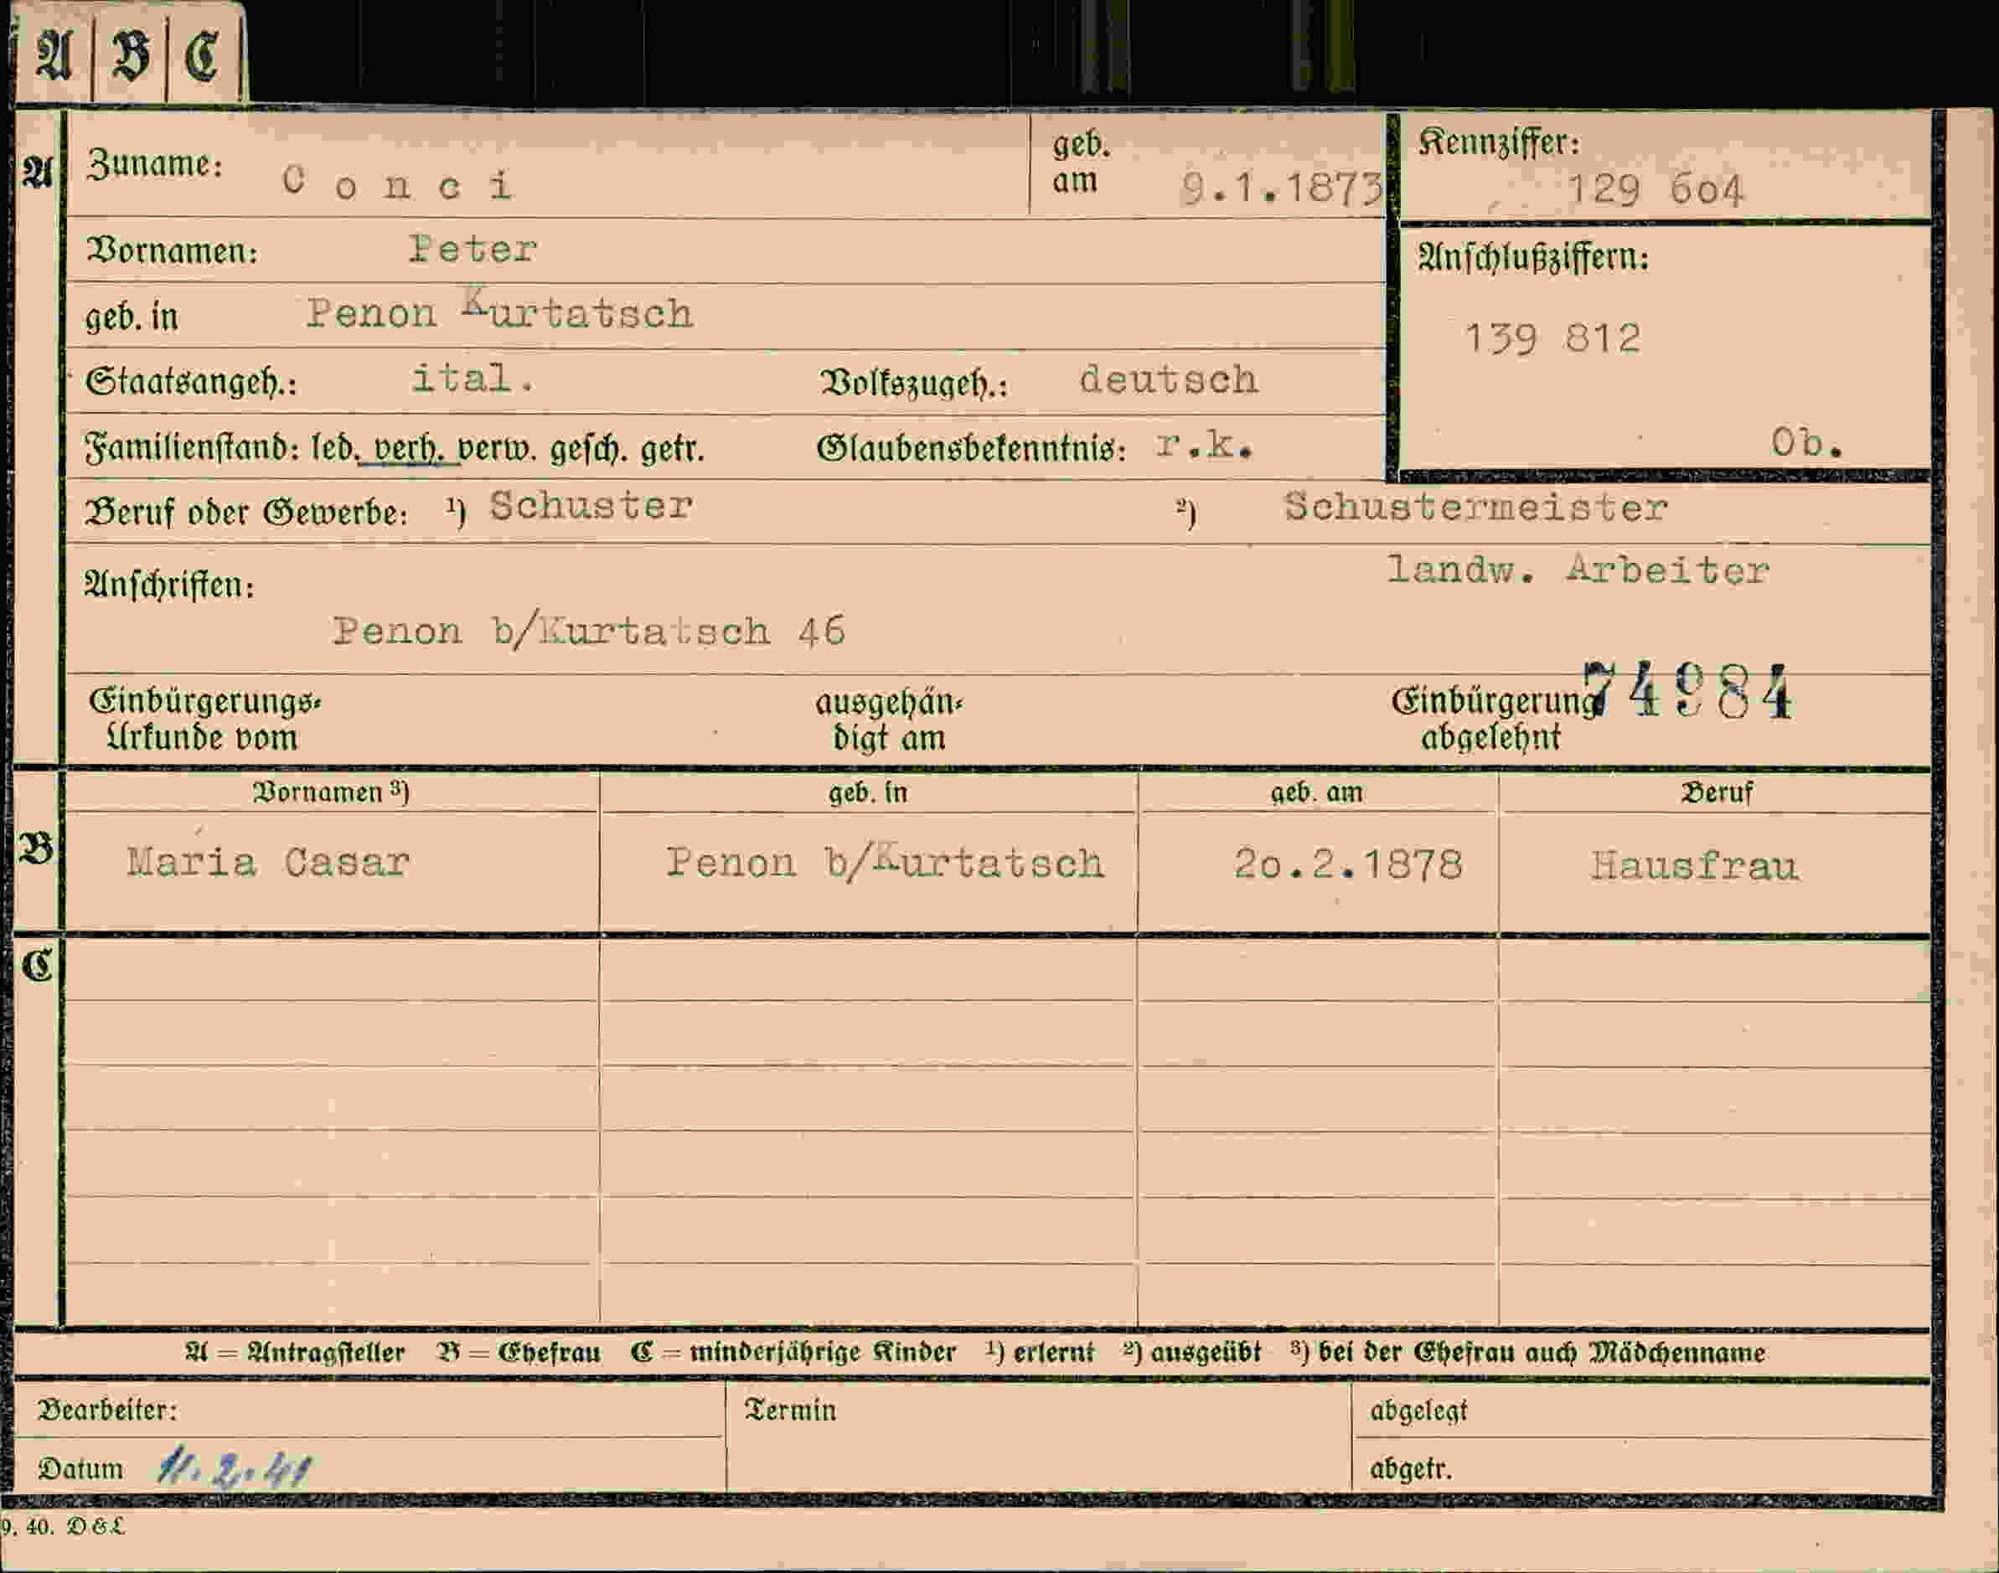This screenshot has height=1573, width=1999.
Task: Click the A index tab at top
Action: (x=54, y=55)
